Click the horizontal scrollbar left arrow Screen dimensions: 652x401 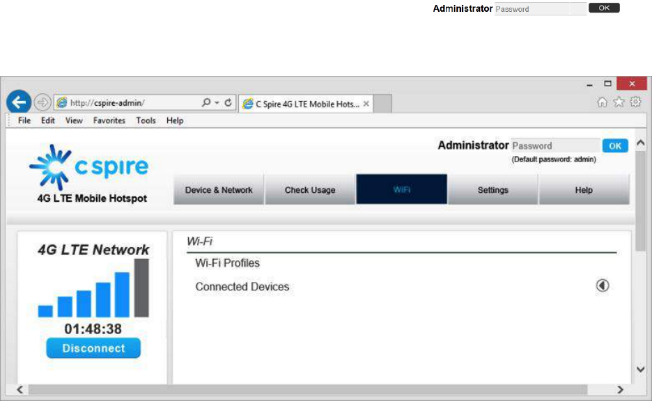pyautogui.click(x=20, y=390)
